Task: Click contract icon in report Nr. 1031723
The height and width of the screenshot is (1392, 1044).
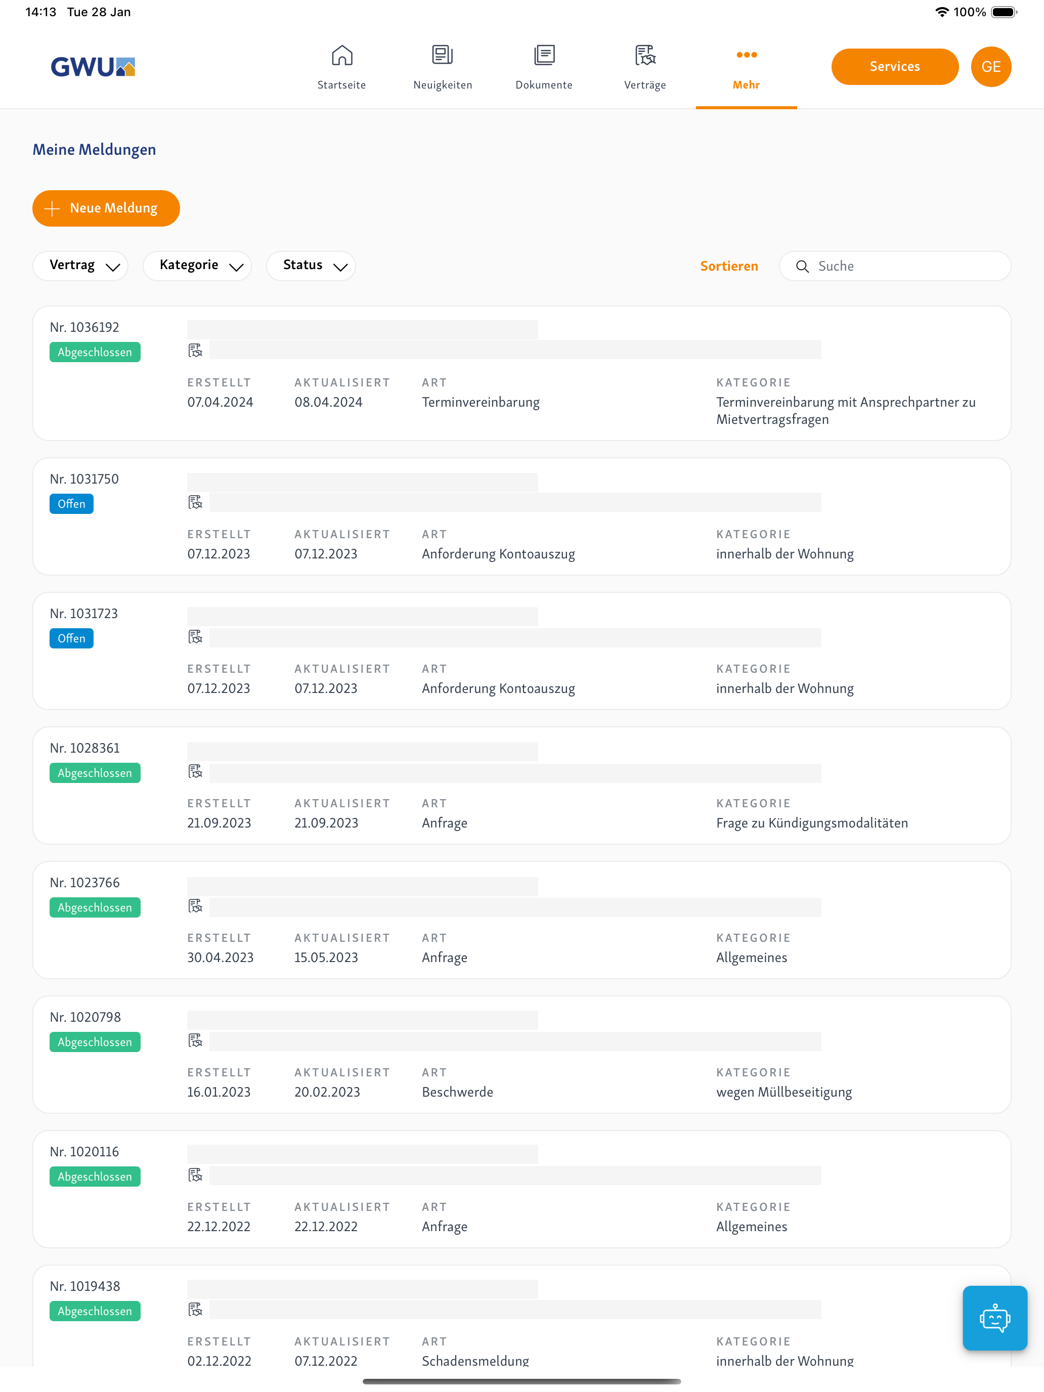Action: pyautogui.click(x=195, y=637)
